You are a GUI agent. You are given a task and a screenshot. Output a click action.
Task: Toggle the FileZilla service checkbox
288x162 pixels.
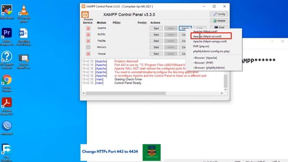coord(88,41)
